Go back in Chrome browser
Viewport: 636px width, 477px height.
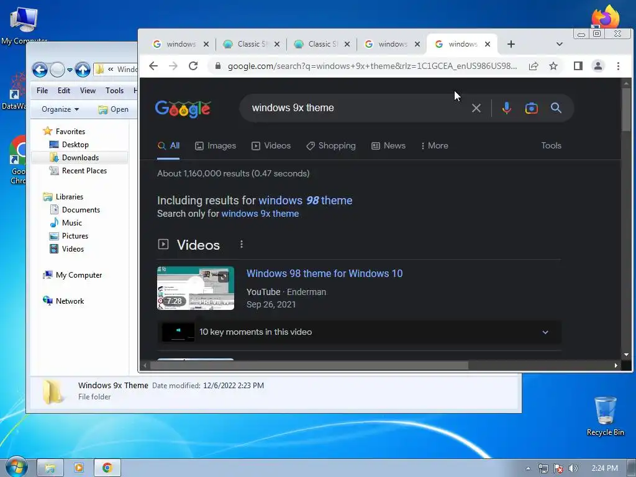coord(153,66)
